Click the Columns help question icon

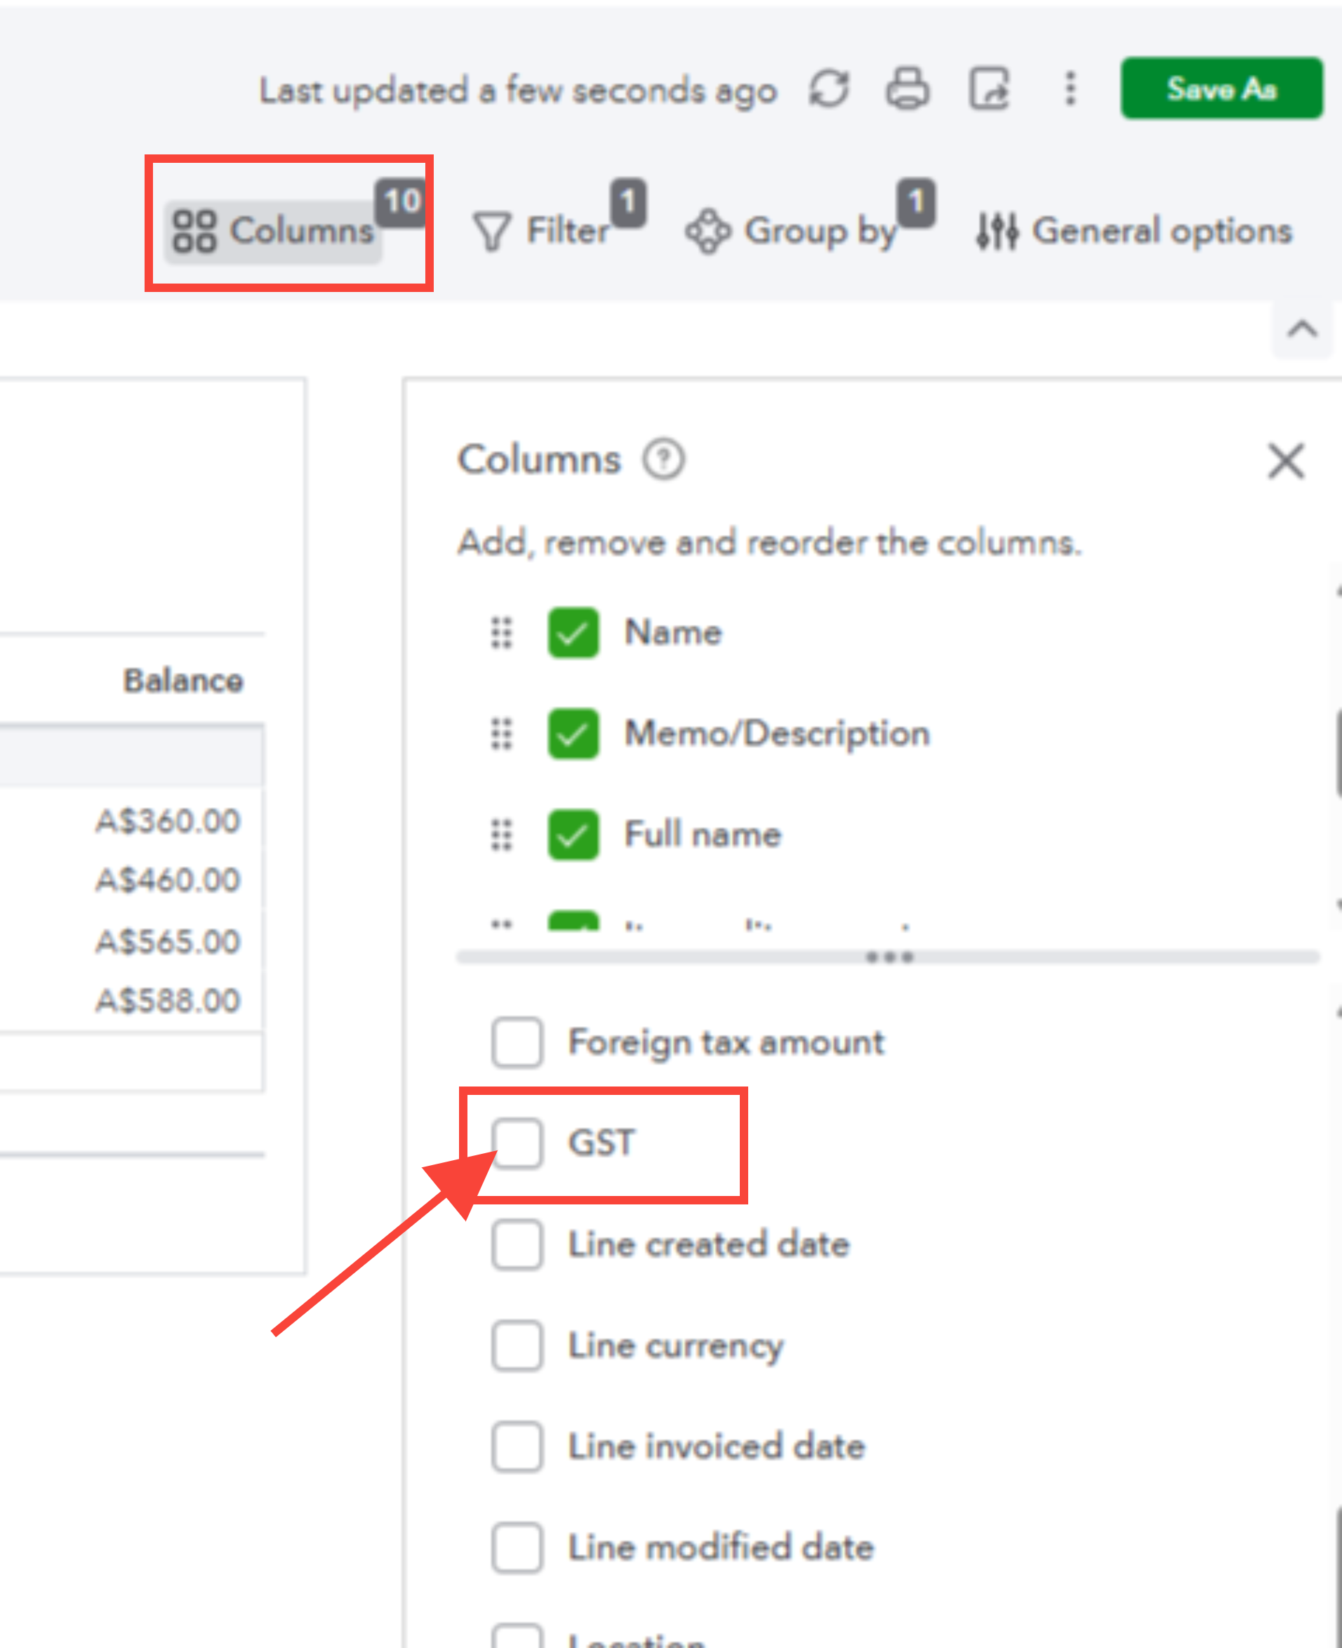[x=663, y=460]
